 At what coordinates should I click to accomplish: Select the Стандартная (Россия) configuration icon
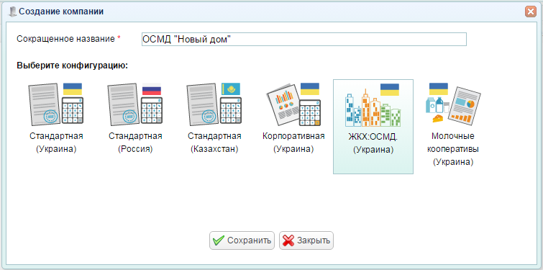click(135, 104)
